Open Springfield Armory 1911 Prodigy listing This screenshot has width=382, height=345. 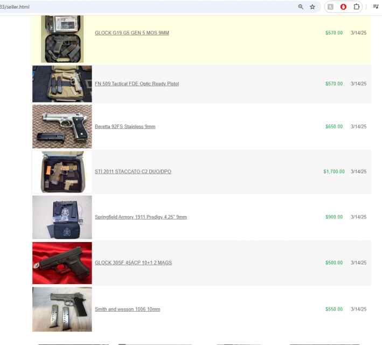tap(141, 217)
